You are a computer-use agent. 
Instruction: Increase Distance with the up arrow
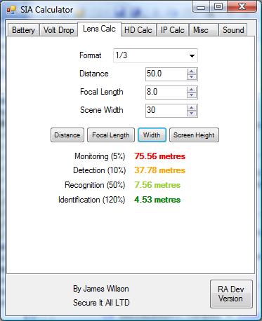[x=192, y=71]
